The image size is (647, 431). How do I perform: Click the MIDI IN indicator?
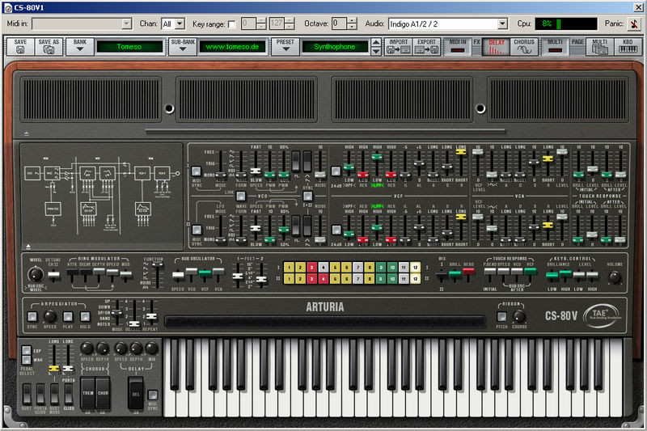pyautogui.click(x=457, y=47)
